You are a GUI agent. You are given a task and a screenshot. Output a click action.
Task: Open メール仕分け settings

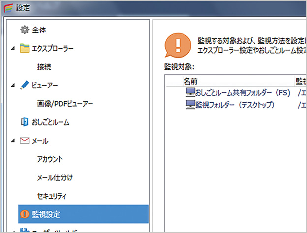pyautogui.click(x=55, y=177)
